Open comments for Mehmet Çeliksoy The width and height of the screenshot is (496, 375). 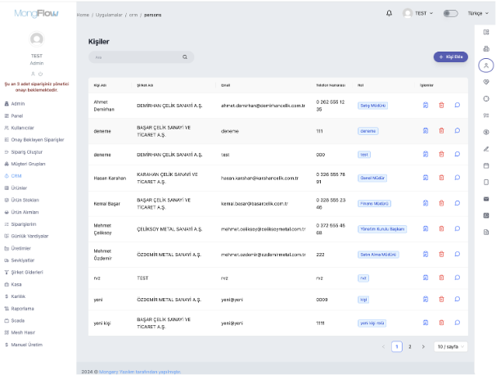[457, 228]
